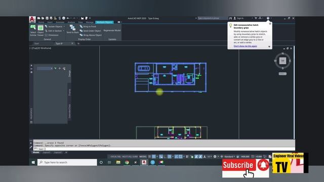Open the Manage ribbon tab

click(90, 22)
